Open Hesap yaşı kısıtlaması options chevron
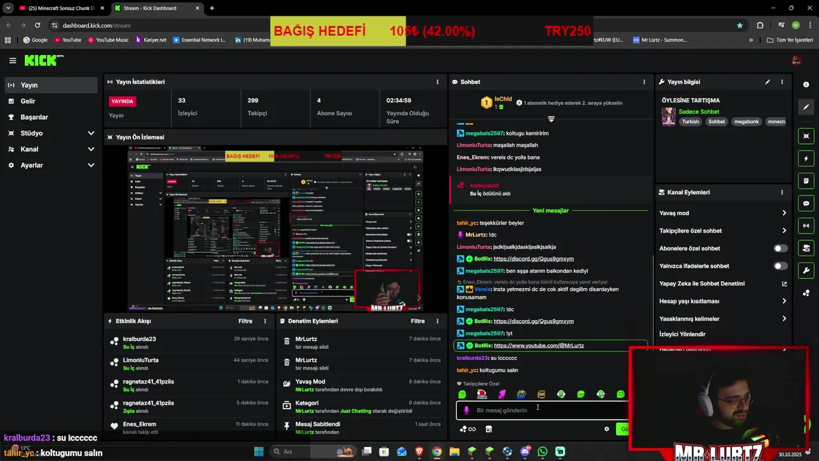819x461 pixels. [784, 301]
